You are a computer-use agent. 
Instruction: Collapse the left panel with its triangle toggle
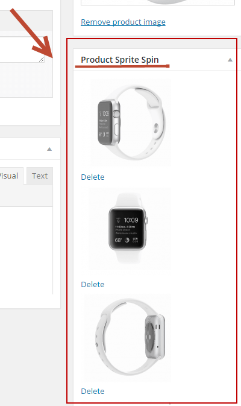coord(49,149)
